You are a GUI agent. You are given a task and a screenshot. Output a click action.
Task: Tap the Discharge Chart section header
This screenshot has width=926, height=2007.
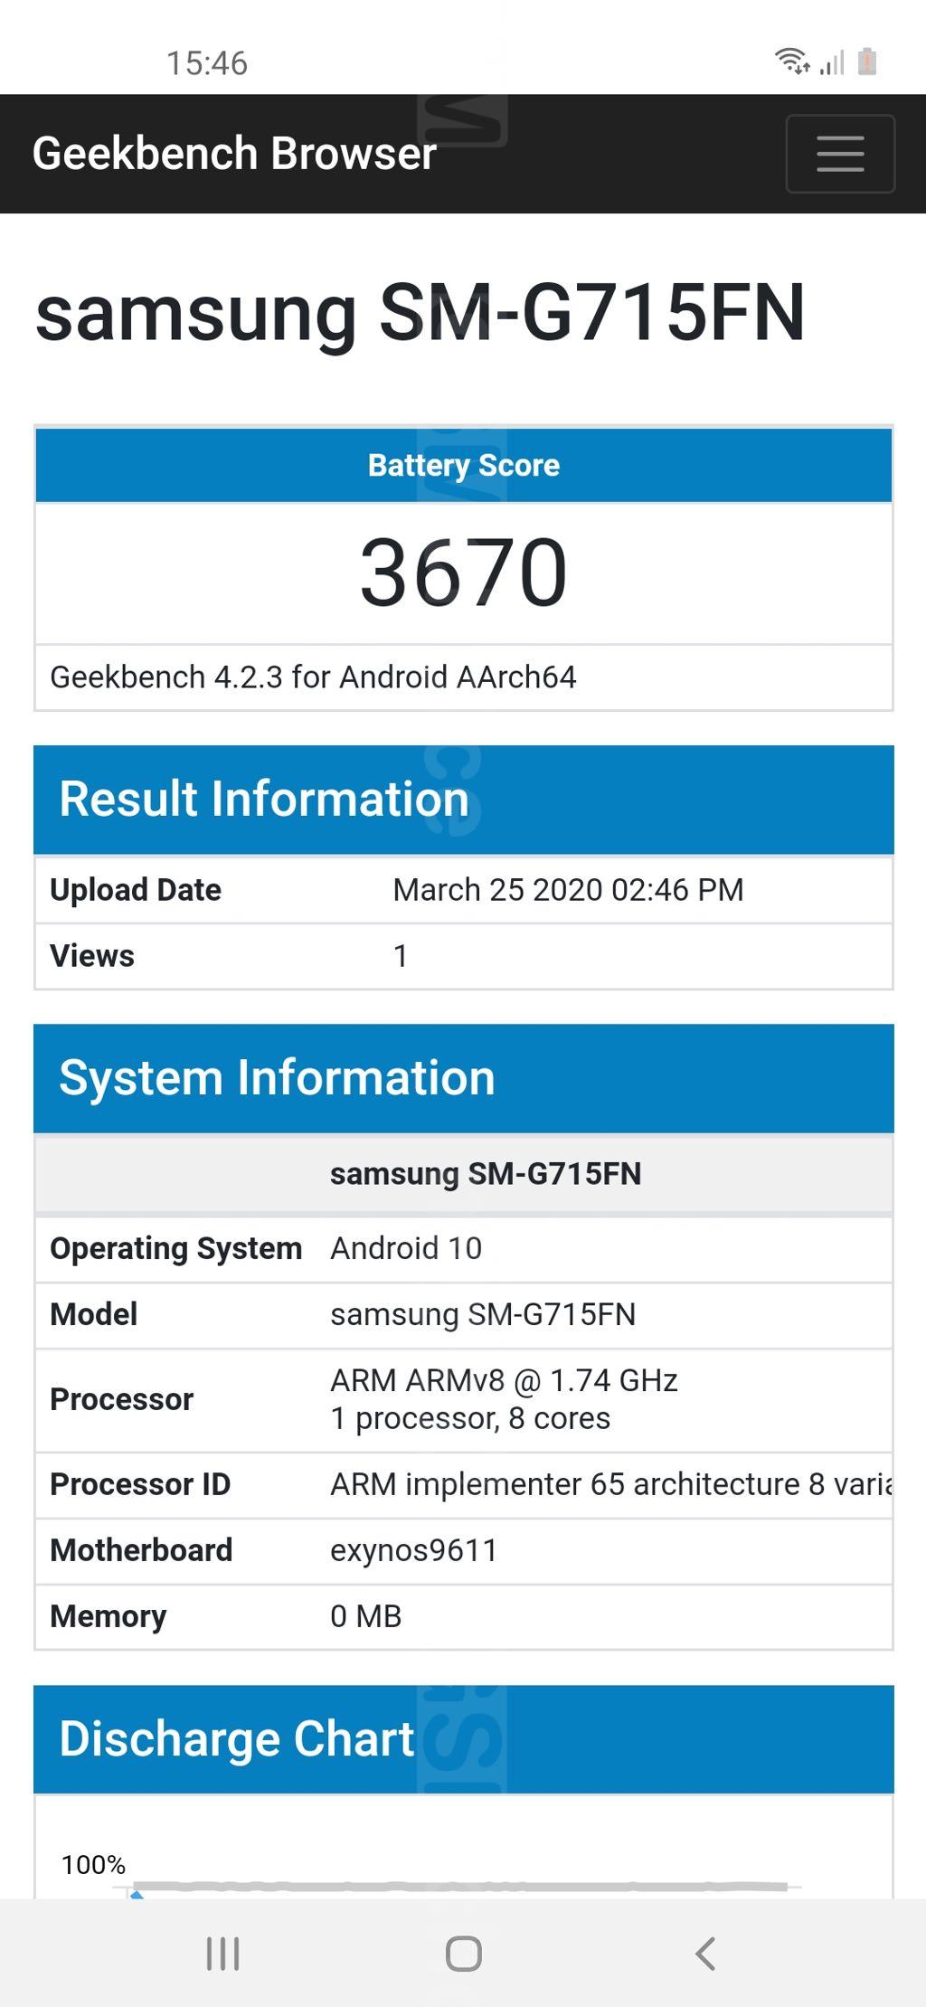click(237, 1738)
